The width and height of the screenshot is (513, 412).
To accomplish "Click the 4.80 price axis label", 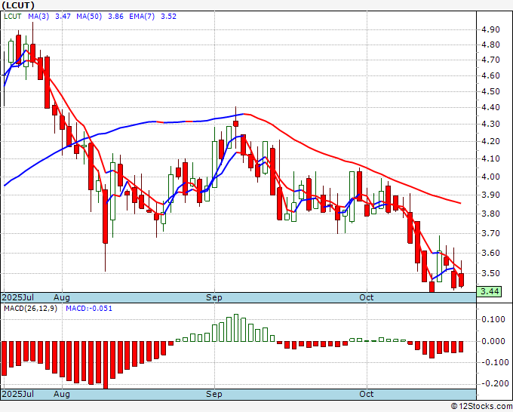I will tap(490, 45).
